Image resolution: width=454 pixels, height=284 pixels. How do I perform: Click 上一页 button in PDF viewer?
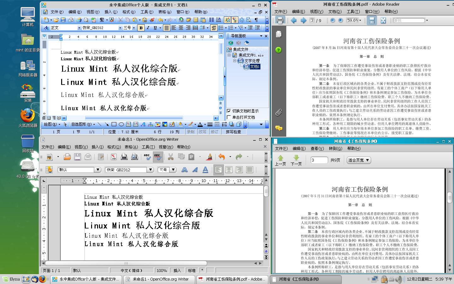click(x=280, y=160)
